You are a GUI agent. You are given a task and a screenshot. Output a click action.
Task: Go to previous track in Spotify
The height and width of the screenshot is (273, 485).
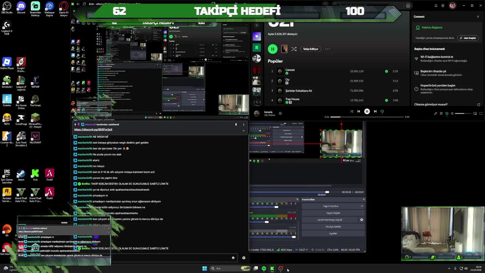(x=358, y=111)
